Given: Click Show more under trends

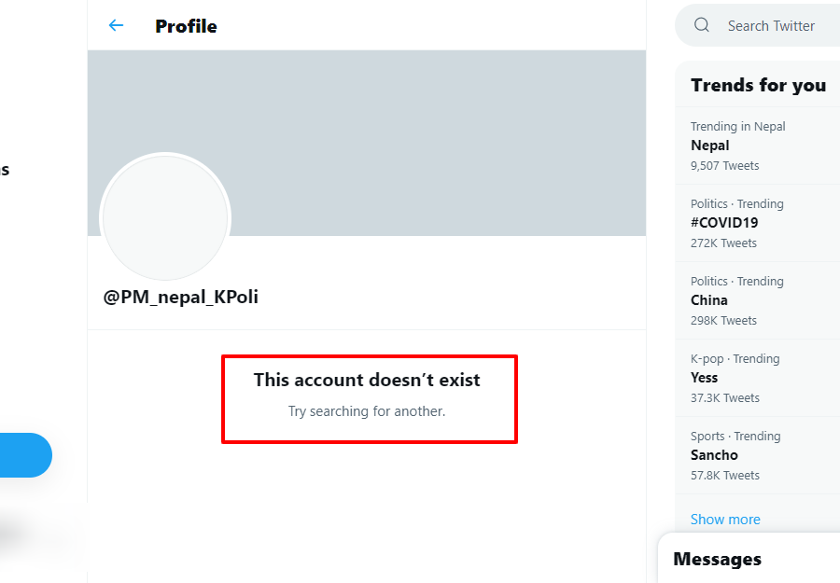Looking at the screenshot, I should pyautogui.click(x=725, y=520).
